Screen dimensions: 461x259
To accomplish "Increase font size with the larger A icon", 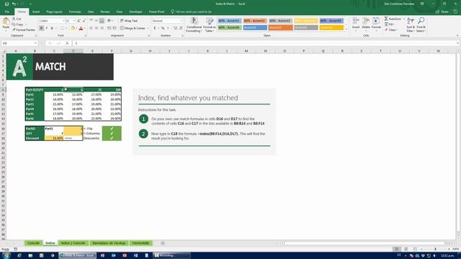I will tap(79, 21).
